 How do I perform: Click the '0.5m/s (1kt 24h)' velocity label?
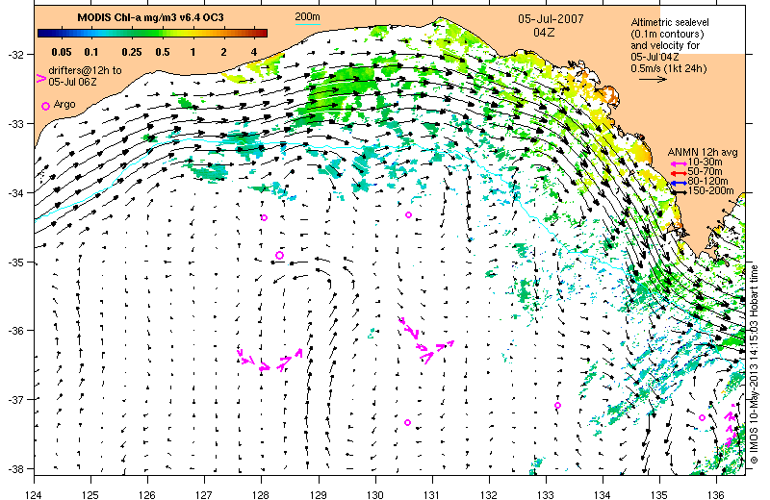(x=669, y=68)
